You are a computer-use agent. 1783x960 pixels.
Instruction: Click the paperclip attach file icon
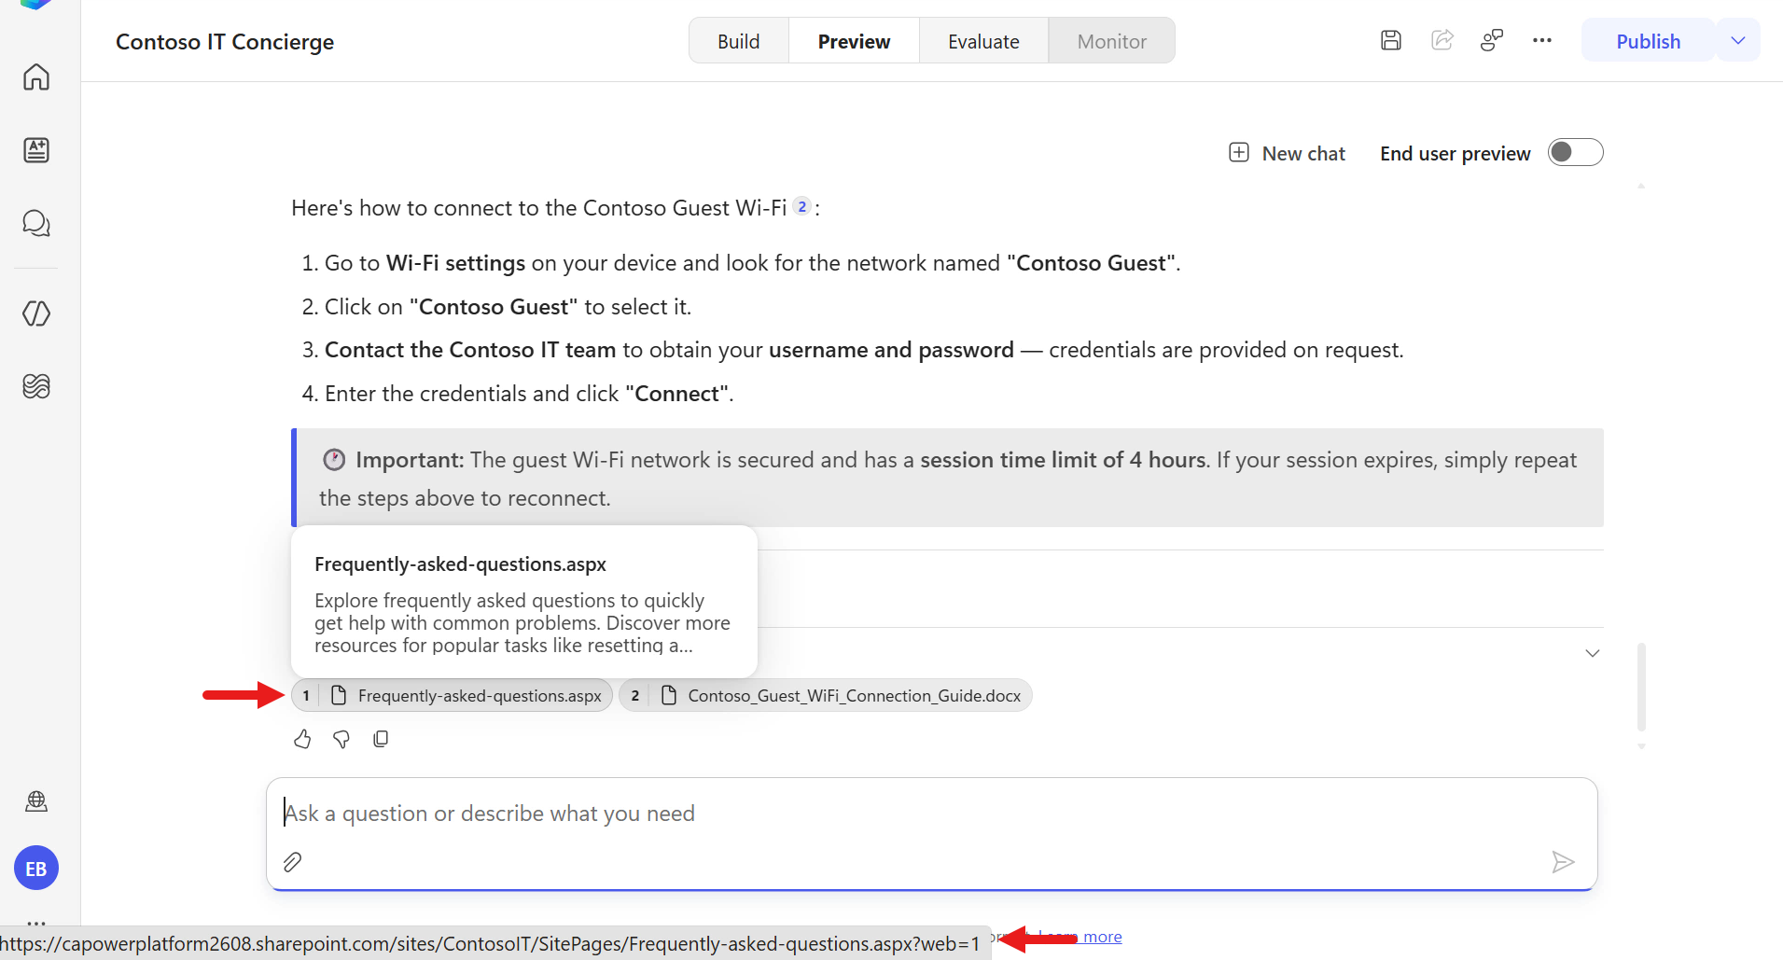pyautogui.click(x=292, y=862)
